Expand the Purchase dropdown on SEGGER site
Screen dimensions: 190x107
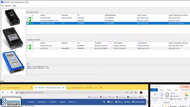pos(53,102)
